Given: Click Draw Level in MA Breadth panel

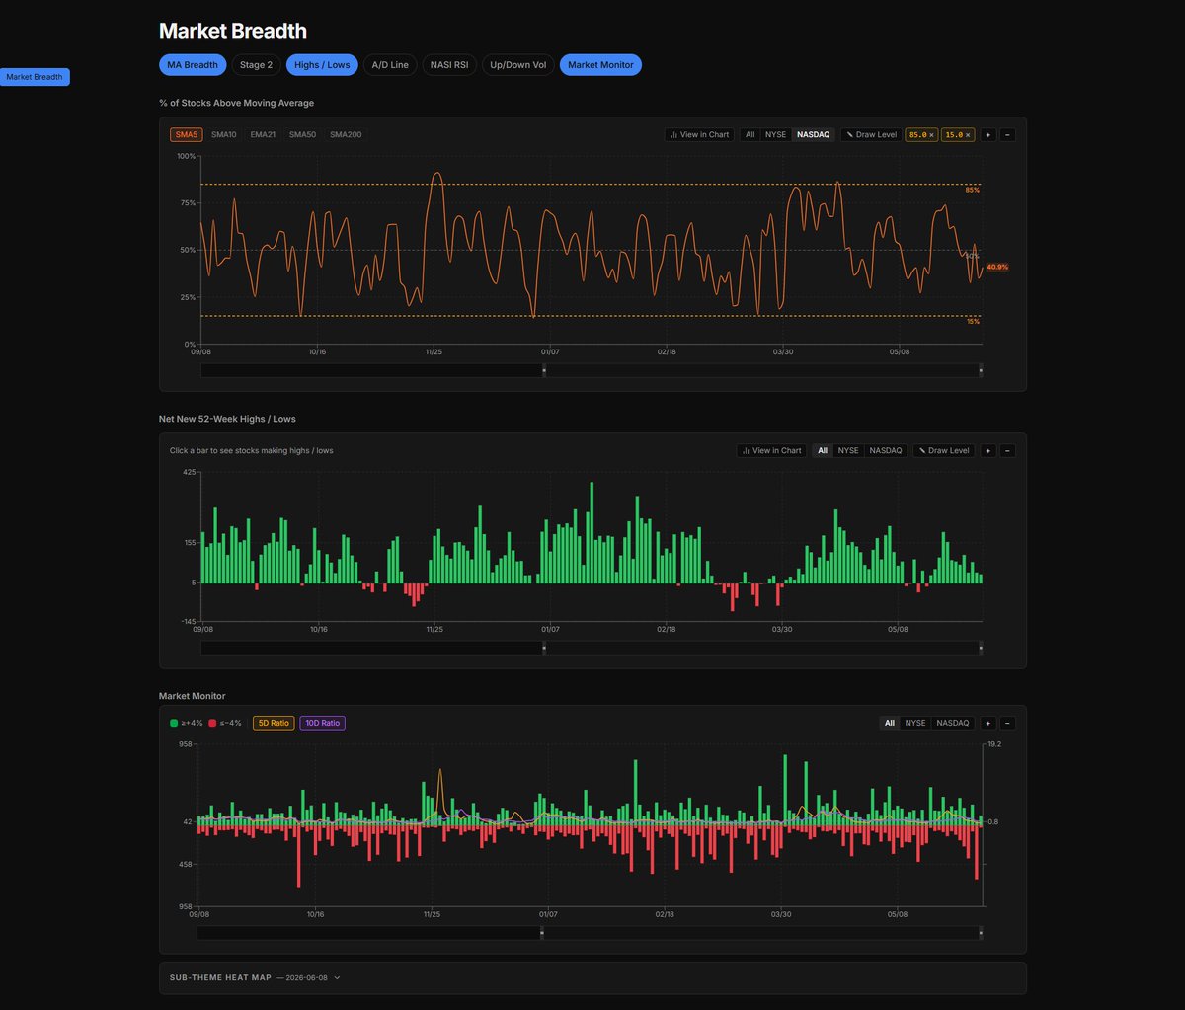Looking at the screenshot, I should point(872,134).
